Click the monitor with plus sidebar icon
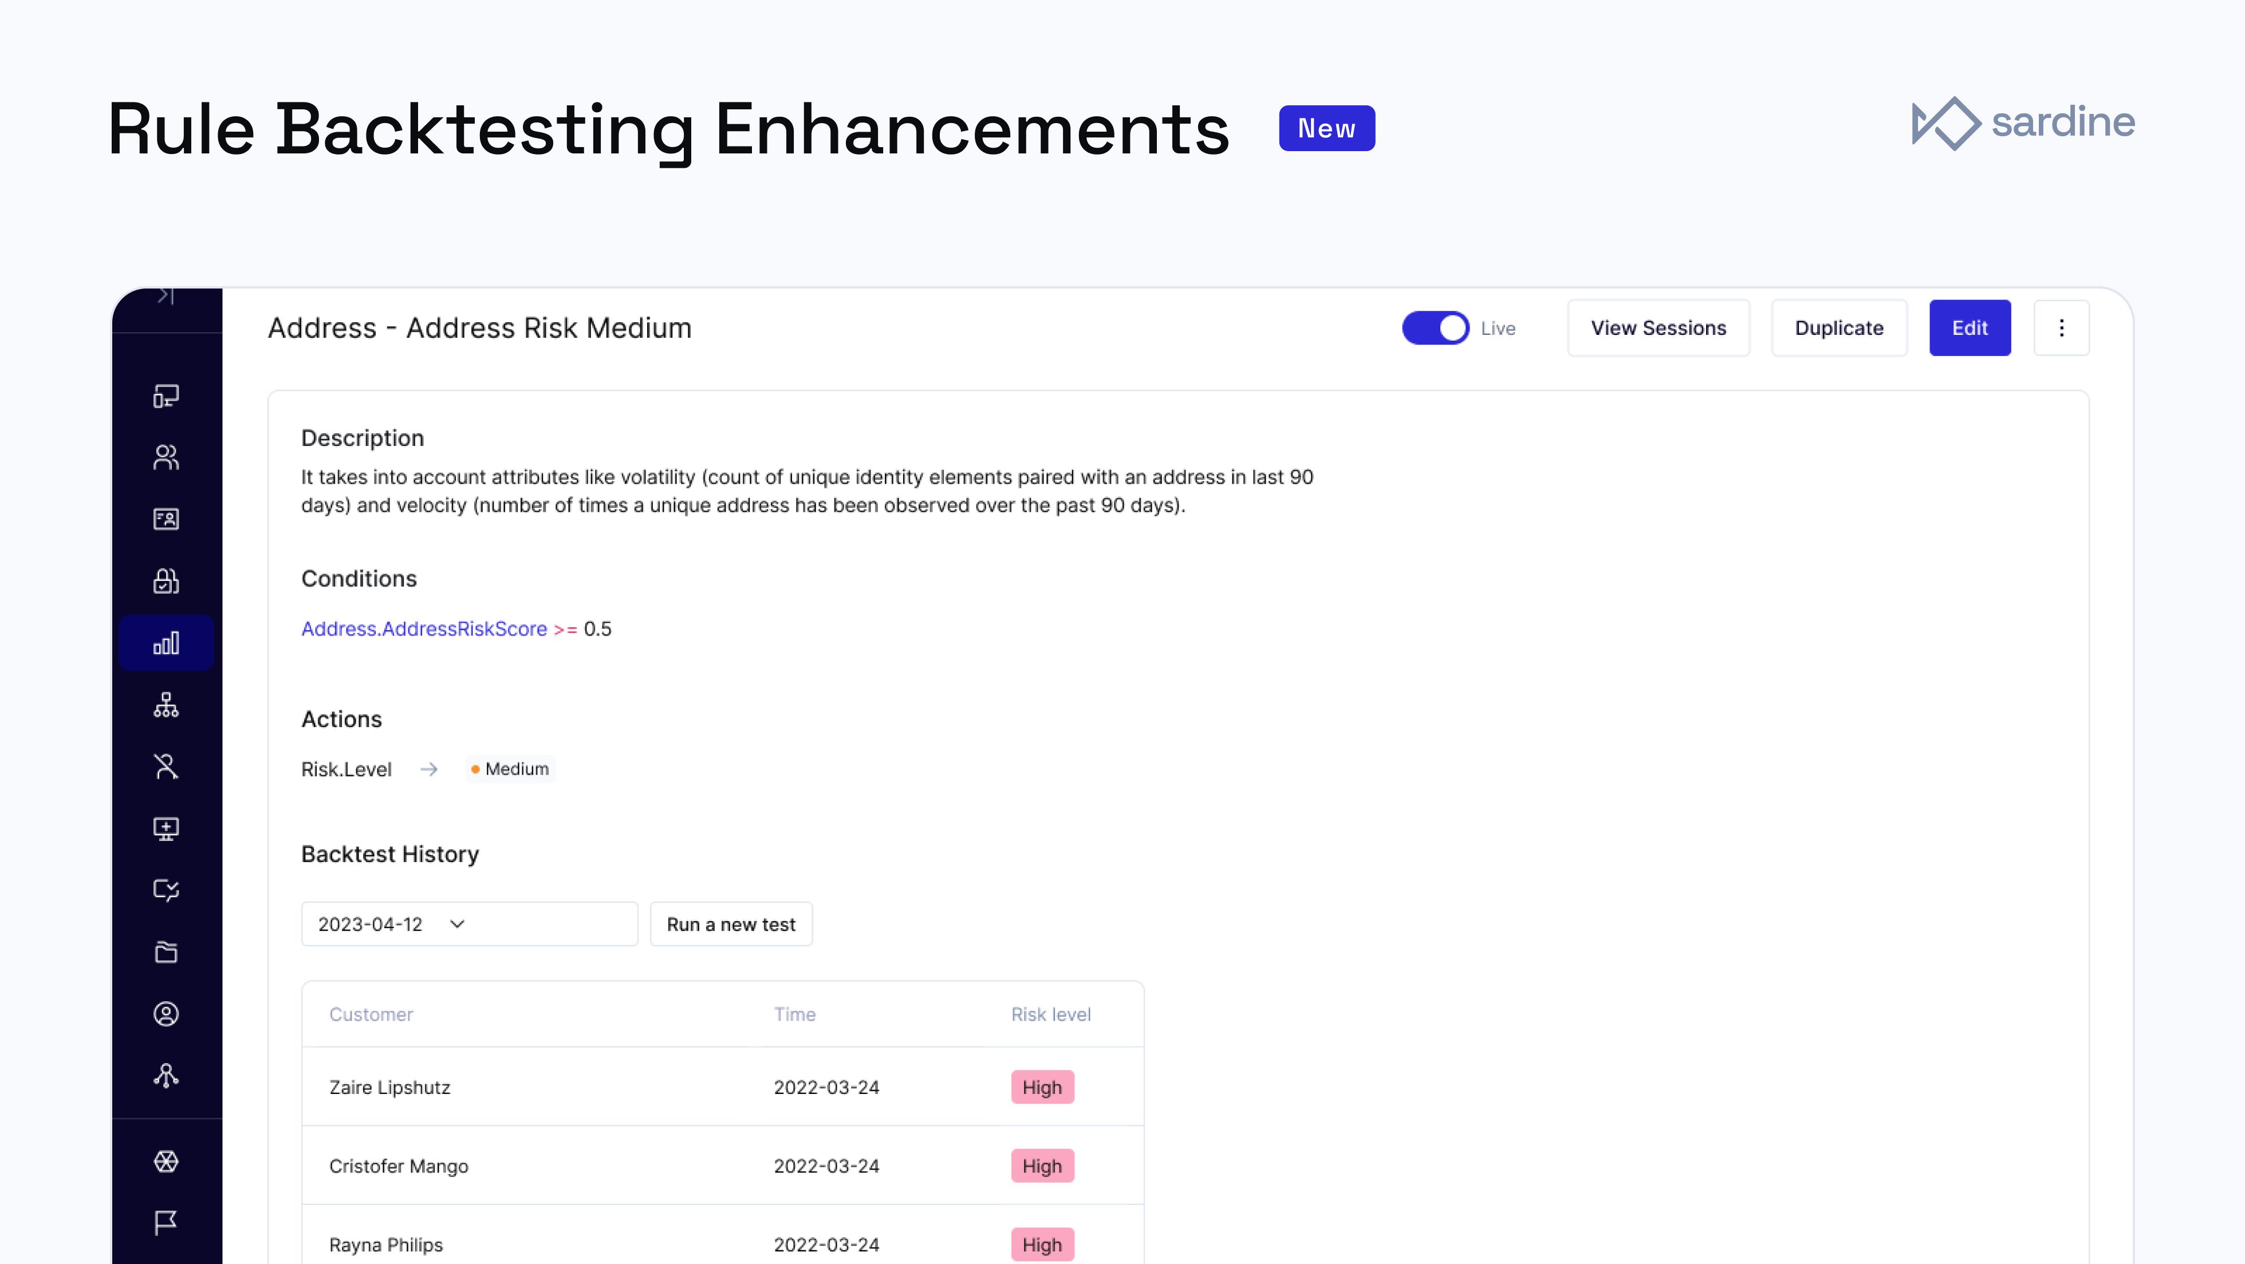 (166, 828)
